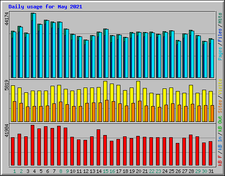
Task: Click day 4 on the x-axis
Action: (34, 171)
